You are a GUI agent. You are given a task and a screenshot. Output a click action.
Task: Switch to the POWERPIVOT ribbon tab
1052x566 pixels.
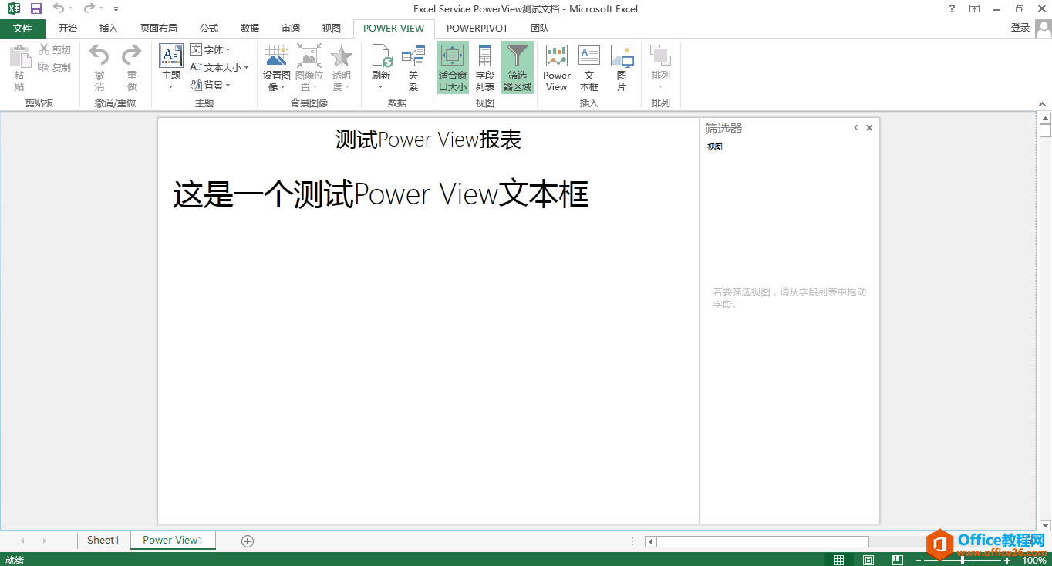(477, 28)
